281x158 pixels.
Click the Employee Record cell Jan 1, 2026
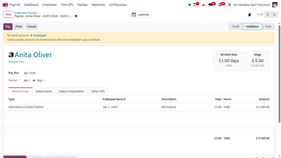pyautogui.click(x=110, y=107)
